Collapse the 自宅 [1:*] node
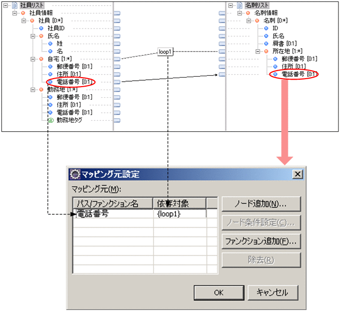 [x=32, y=59]
